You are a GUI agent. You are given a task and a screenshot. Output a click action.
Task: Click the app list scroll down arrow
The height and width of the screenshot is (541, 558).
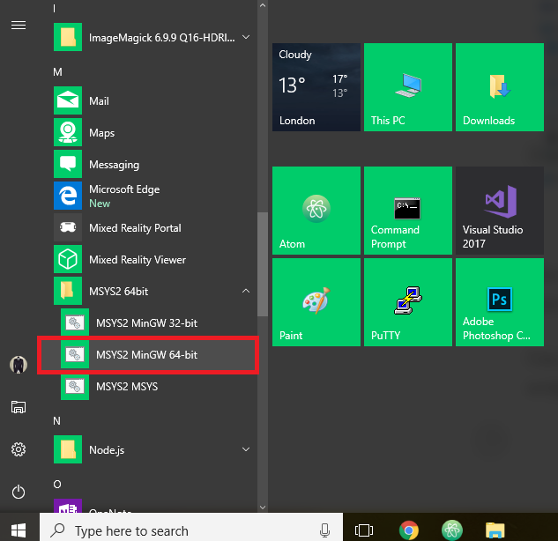(x=263, y=508)
